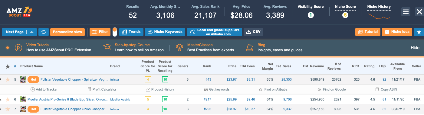Click the star column header icon
The height and width of the screenshot is (115, 424).
(x=8, y=66)
